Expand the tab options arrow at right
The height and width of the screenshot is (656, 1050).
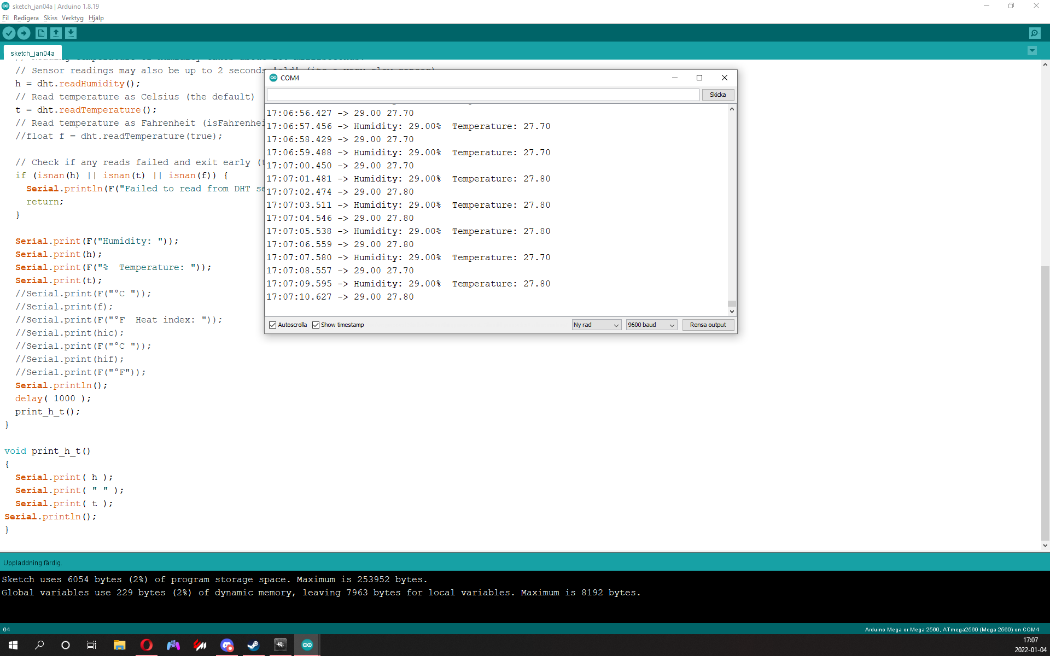(1032, 51)
